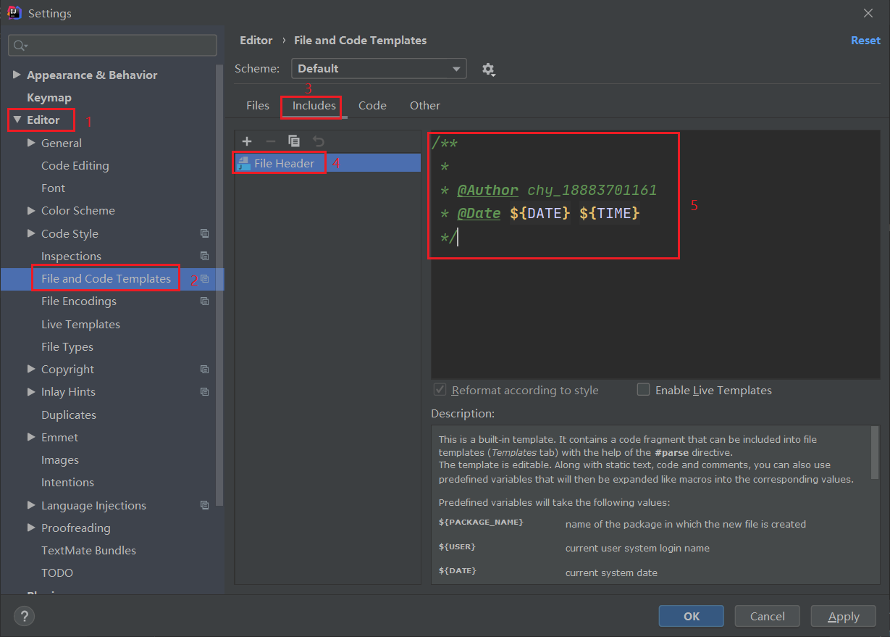
Task: Click the remove template minus icon
Action: [271, 141]
